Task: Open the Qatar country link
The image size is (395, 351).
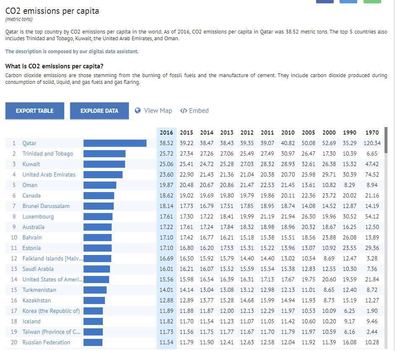Action: [x=29, y=143]
